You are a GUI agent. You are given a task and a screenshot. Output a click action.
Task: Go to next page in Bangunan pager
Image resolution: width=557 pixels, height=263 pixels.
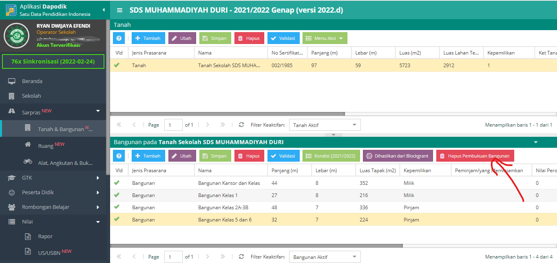pyautogui.click(x=208, y=257)
